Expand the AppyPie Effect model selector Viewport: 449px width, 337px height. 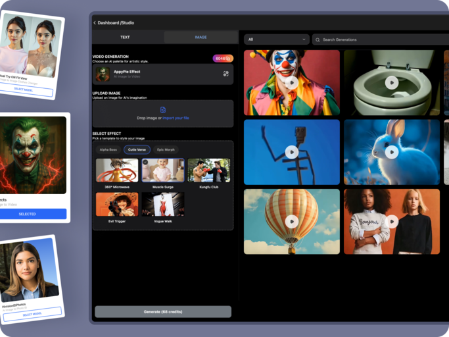pos(163,74)
